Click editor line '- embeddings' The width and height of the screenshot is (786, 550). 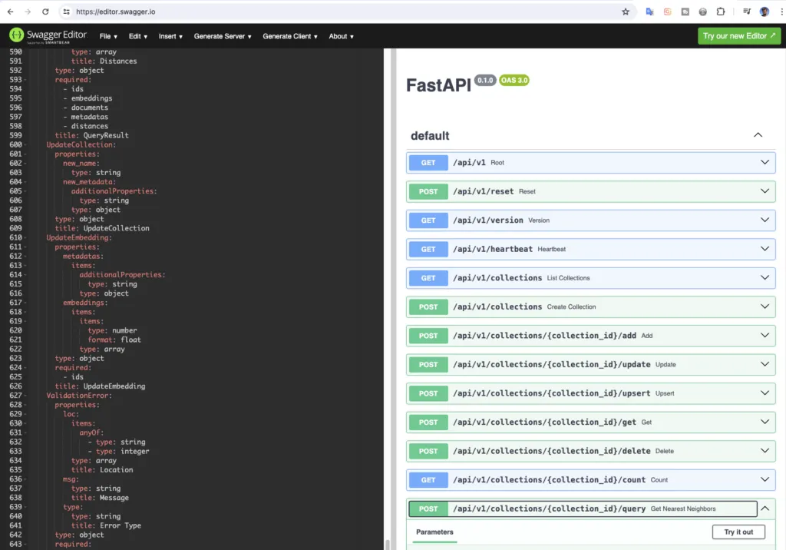tap(88, 98)
